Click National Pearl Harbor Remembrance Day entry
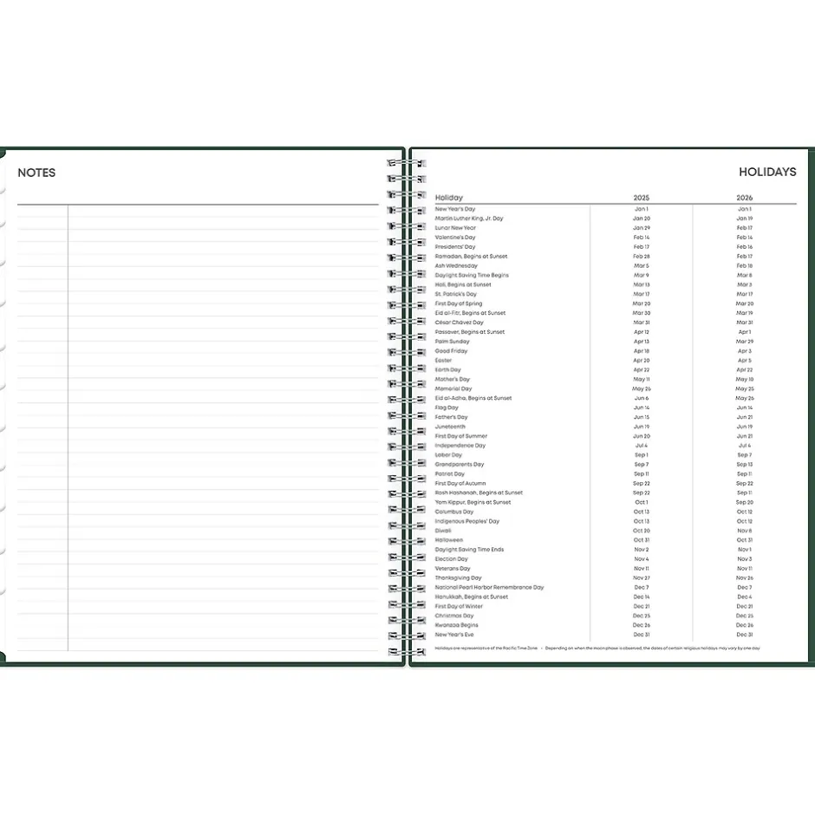The height and width of the screenshot is (815, 815). [489, 587]
